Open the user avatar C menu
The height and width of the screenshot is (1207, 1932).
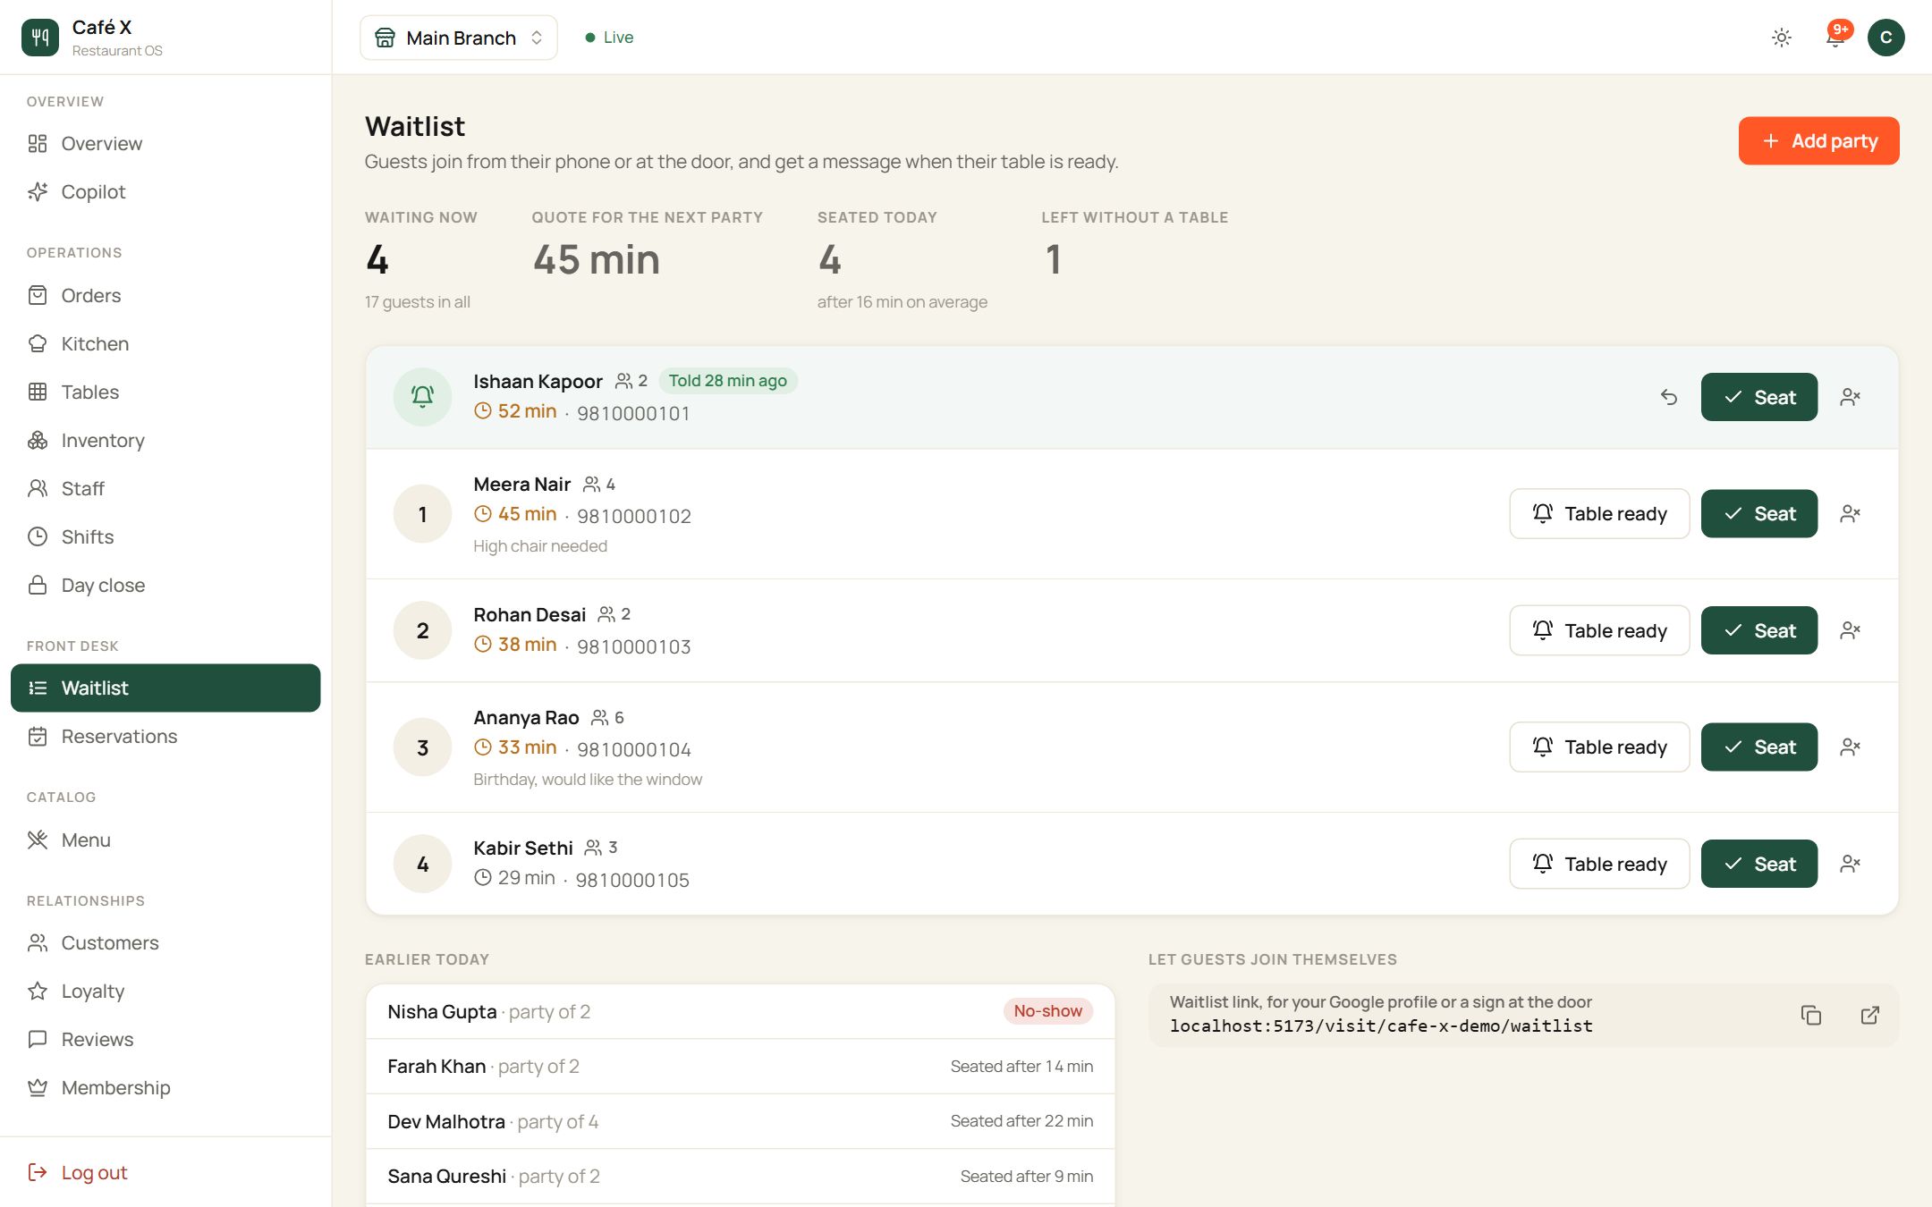[x=1886, y=38]
